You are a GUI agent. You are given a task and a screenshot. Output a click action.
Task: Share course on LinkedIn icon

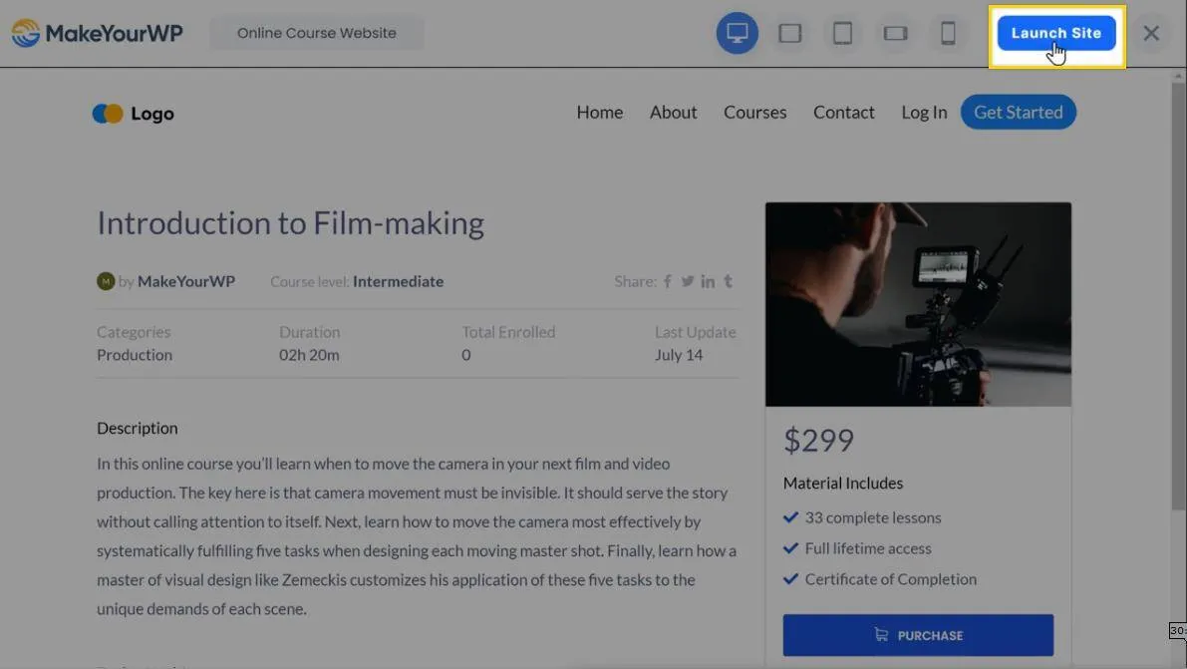point(708,281)
